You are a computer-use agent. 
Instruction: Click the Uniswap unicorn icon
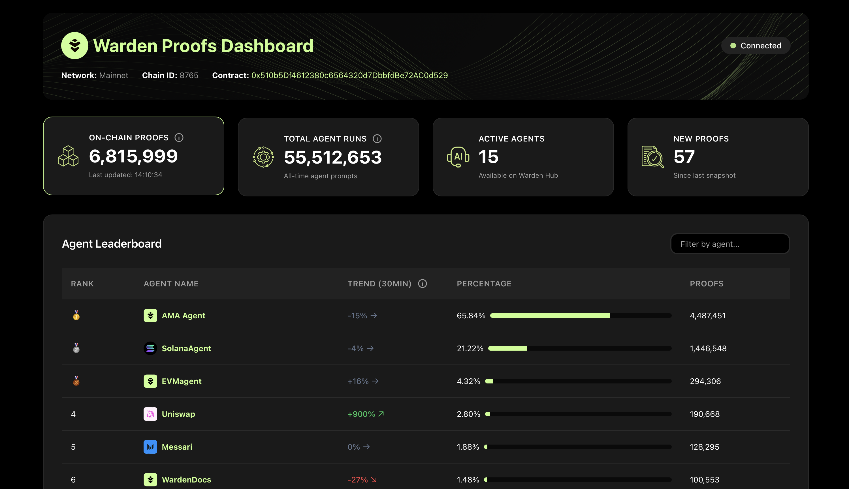click(x=150, y=414)
